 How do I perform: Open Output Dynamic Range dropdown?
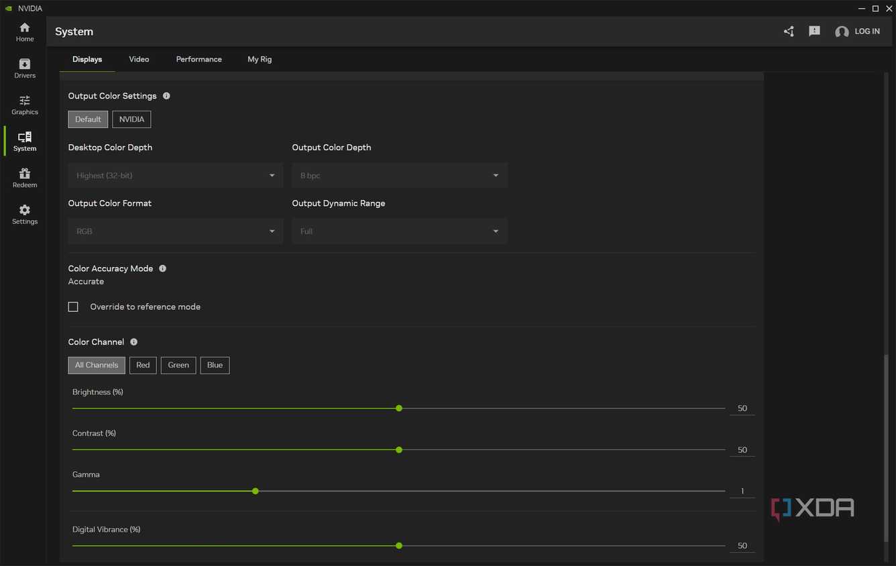click(400, 231)
